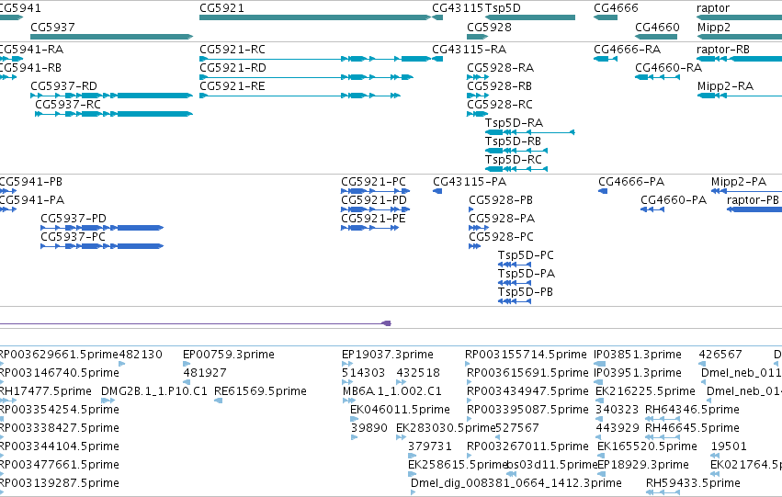Select the CG4666 gene feature
The width and height of the screenshot is (782, 497).
(606, 17)
